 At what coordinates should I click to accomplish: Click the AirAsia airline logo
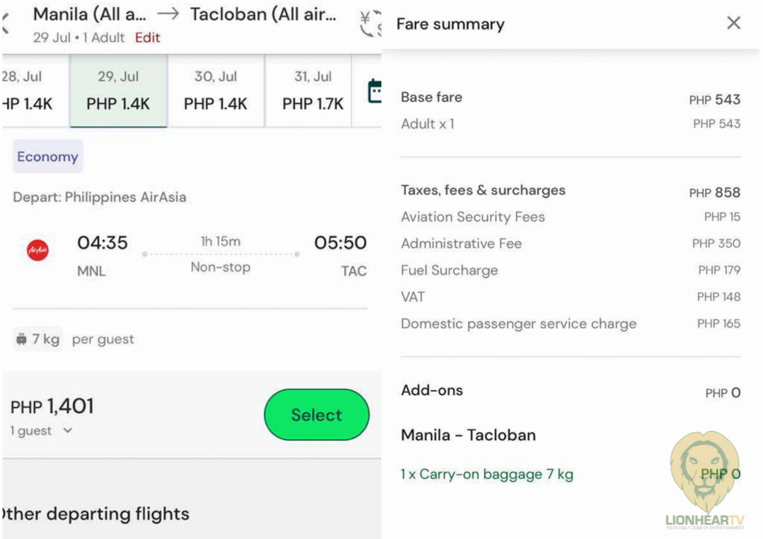point(37,250)
